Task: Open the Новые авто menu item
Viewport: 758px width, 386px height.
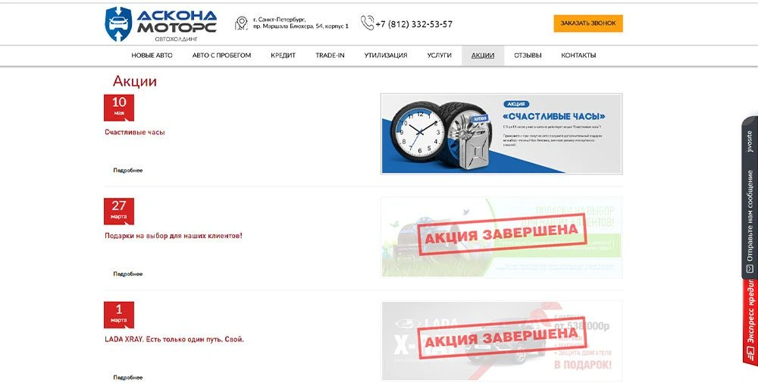Action: click(152, 55)
